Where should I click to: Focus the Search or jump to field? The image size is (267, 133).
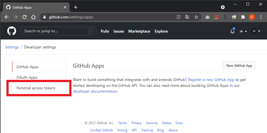(58, 31)
